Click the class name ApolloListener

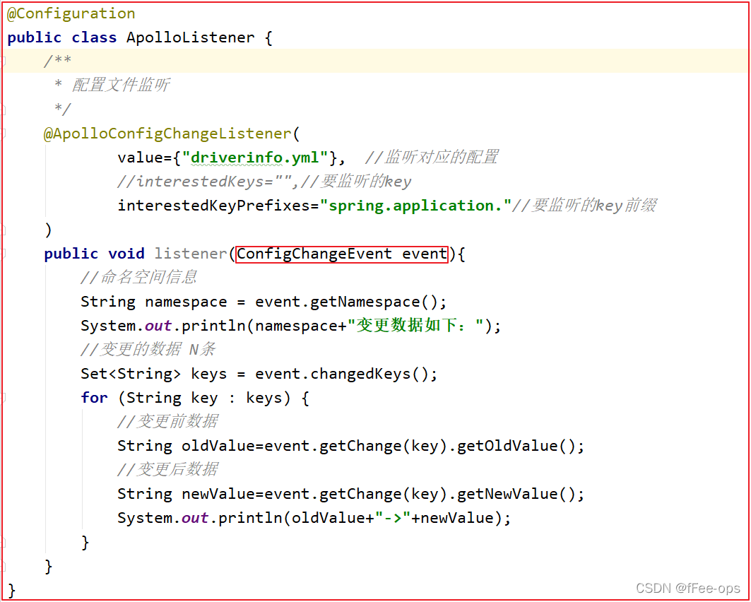click(x=191, y=37)
